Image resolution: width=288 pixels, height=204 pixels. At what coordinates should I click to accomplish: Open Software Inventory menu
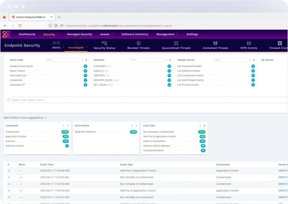click(x=135, y=34)
